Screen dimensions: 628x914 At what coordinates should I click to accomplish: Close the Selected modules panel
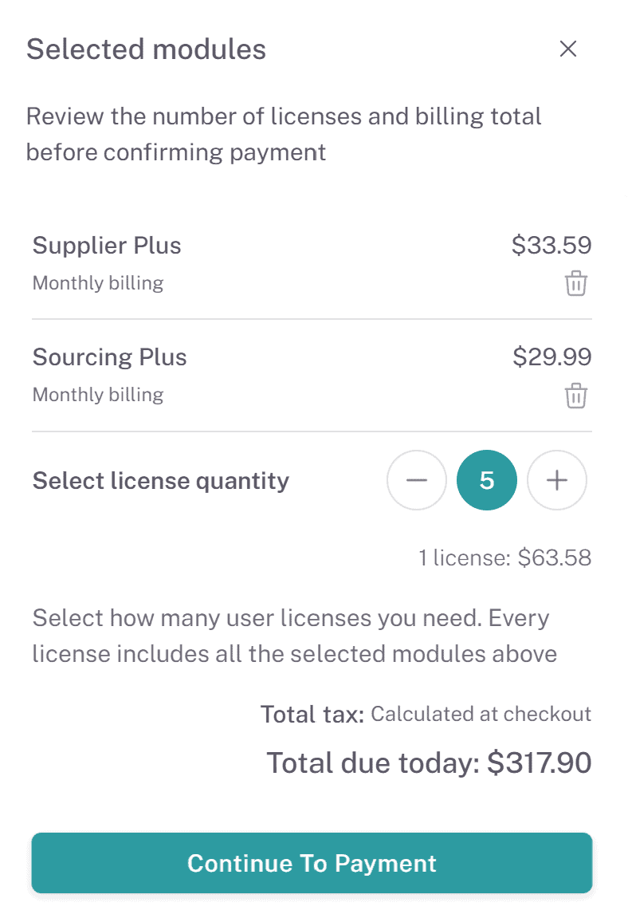[x=567, y=49]
